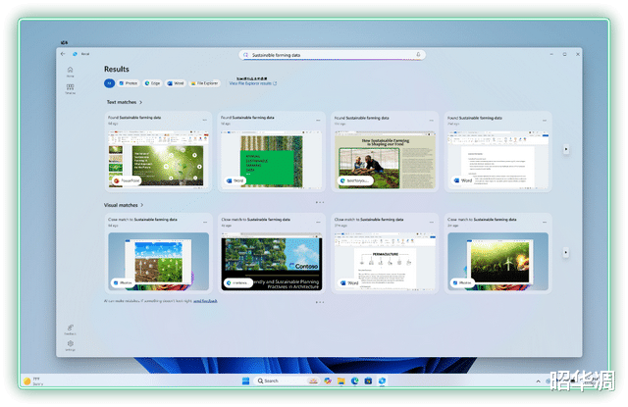Viewport: 628px width, 407px height.
Task: Click the taskbar Search box
Action: 287,381
